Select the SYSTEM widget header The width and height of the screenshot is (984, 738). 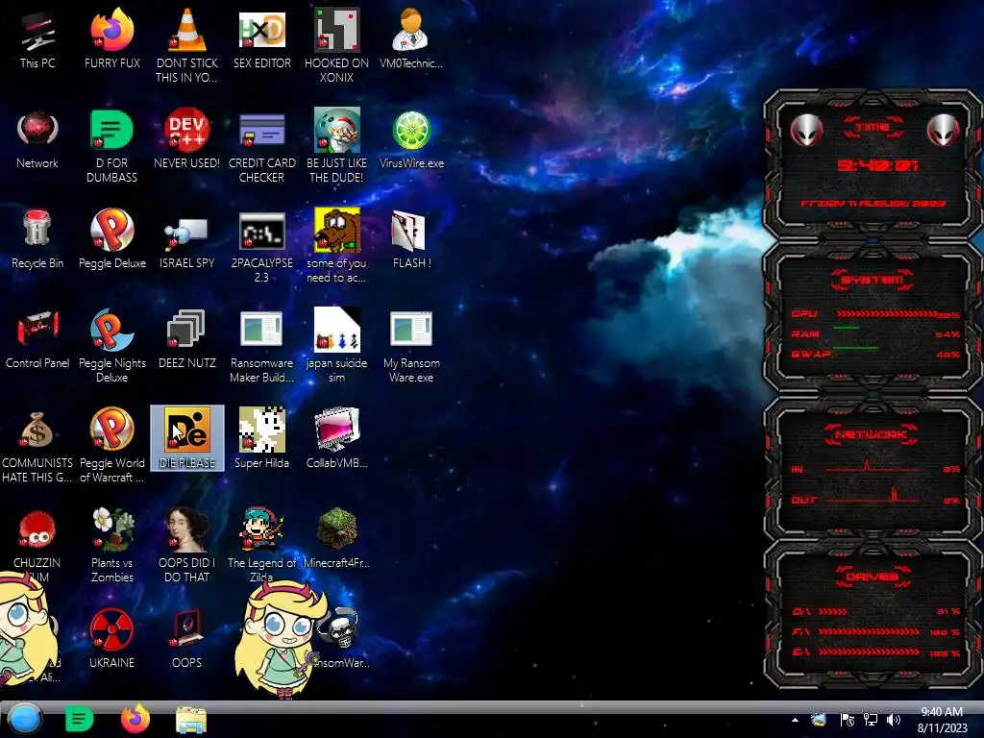(873, 280)
